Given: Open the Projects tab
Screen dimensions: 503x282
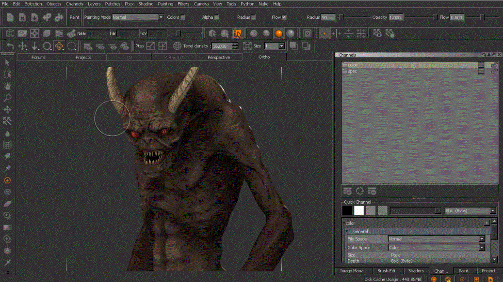Looking at the screenshot, I should coord(83,57).
